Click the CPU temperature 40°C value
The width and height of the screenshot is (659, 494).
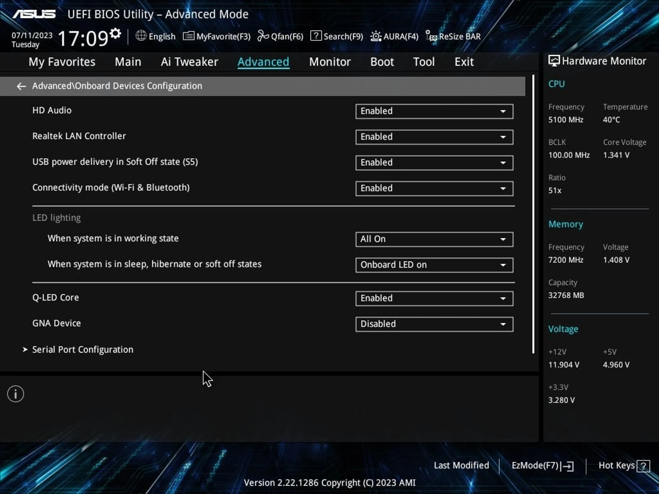[x=611, y=120]
